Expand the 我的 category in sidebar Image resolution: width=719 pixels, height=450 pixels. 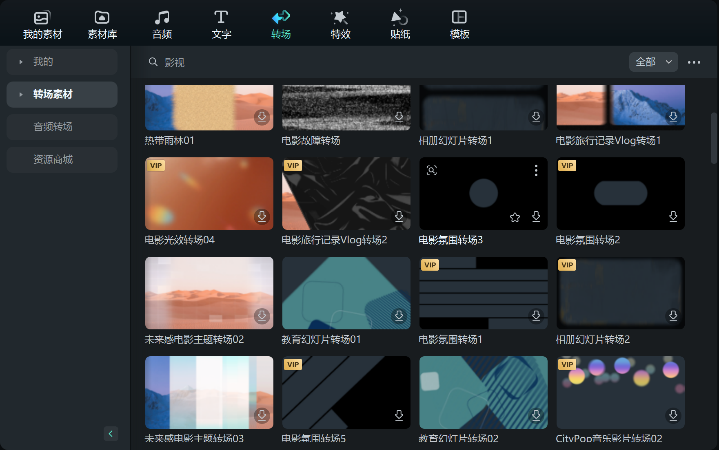(21, 62)
